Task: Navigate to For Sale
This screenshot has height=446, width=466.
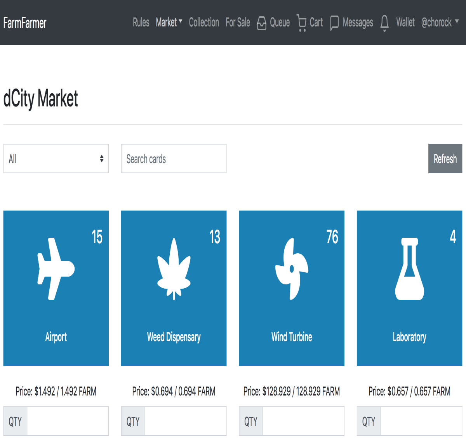Action: 238,23
